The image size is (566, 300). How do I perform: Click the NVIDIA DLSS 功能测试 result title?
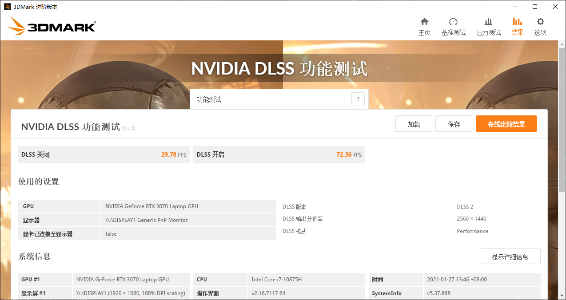pyautogui.click(x=71, y=126)
